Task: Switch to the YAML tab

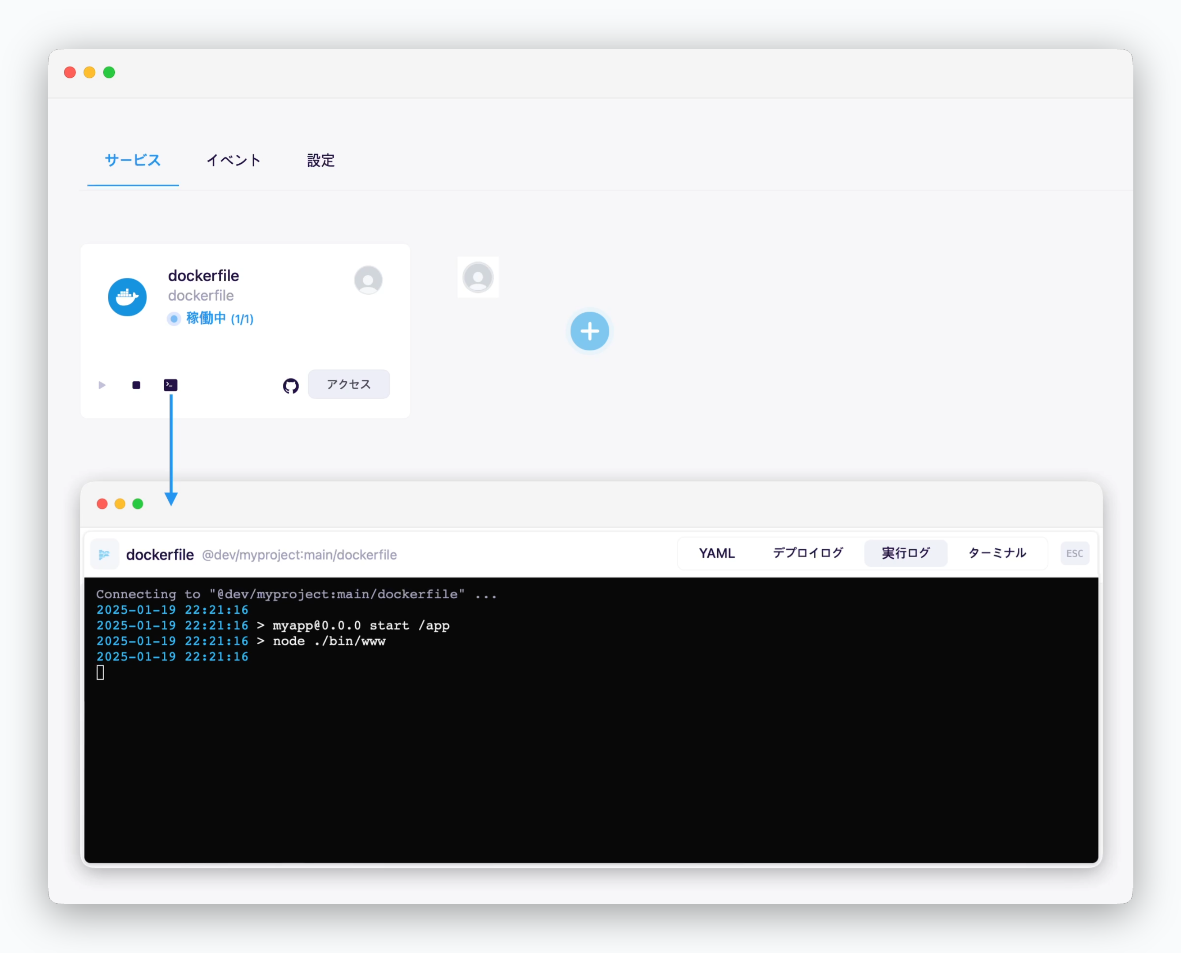Action: [717, 553]
